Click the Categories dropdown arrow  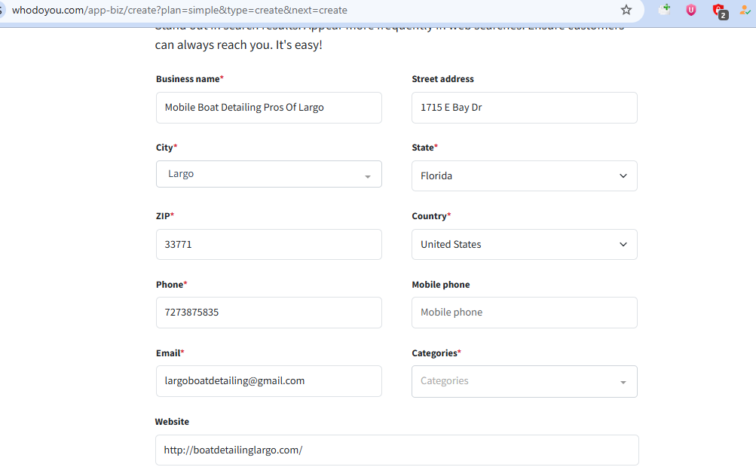click(623, 383)
